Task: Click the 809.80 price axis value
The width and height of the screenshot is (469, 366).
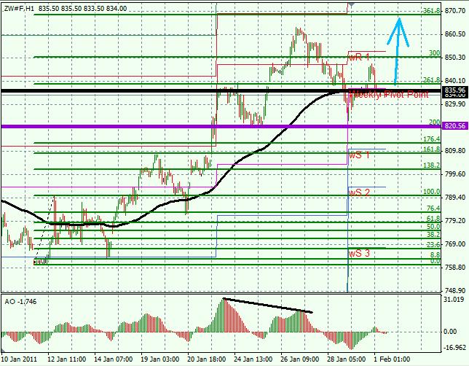Action: point(454,151)
